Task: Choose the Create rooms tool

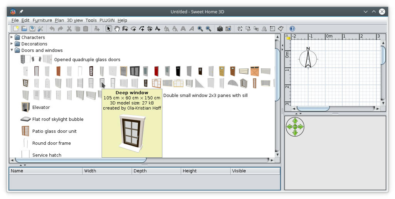Action: tap(133, 29)
